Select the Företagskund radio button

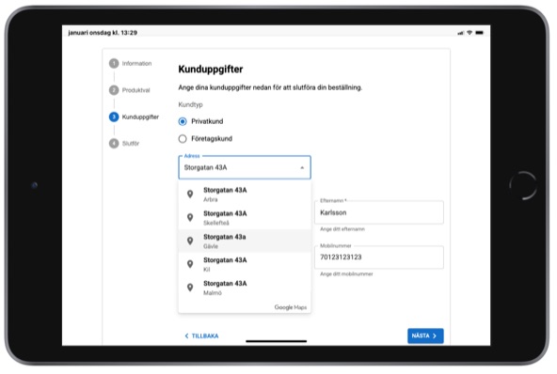(x=183, y=139)
